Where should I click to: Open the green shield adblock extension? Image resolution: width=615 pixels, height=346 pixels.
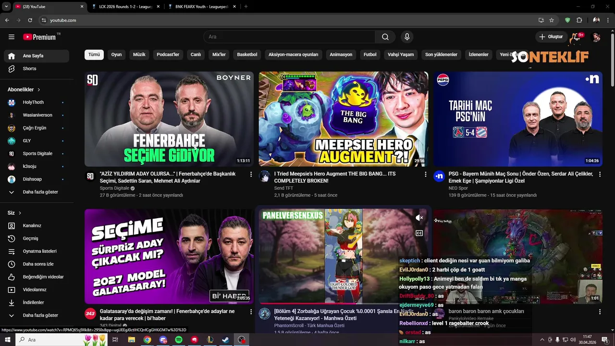pos(567,20)
